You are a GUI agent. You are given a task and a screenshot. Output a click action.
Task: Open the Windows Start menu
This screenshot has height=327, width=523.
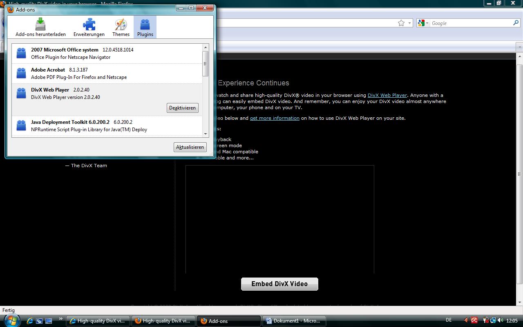click(x=11, y=320)
